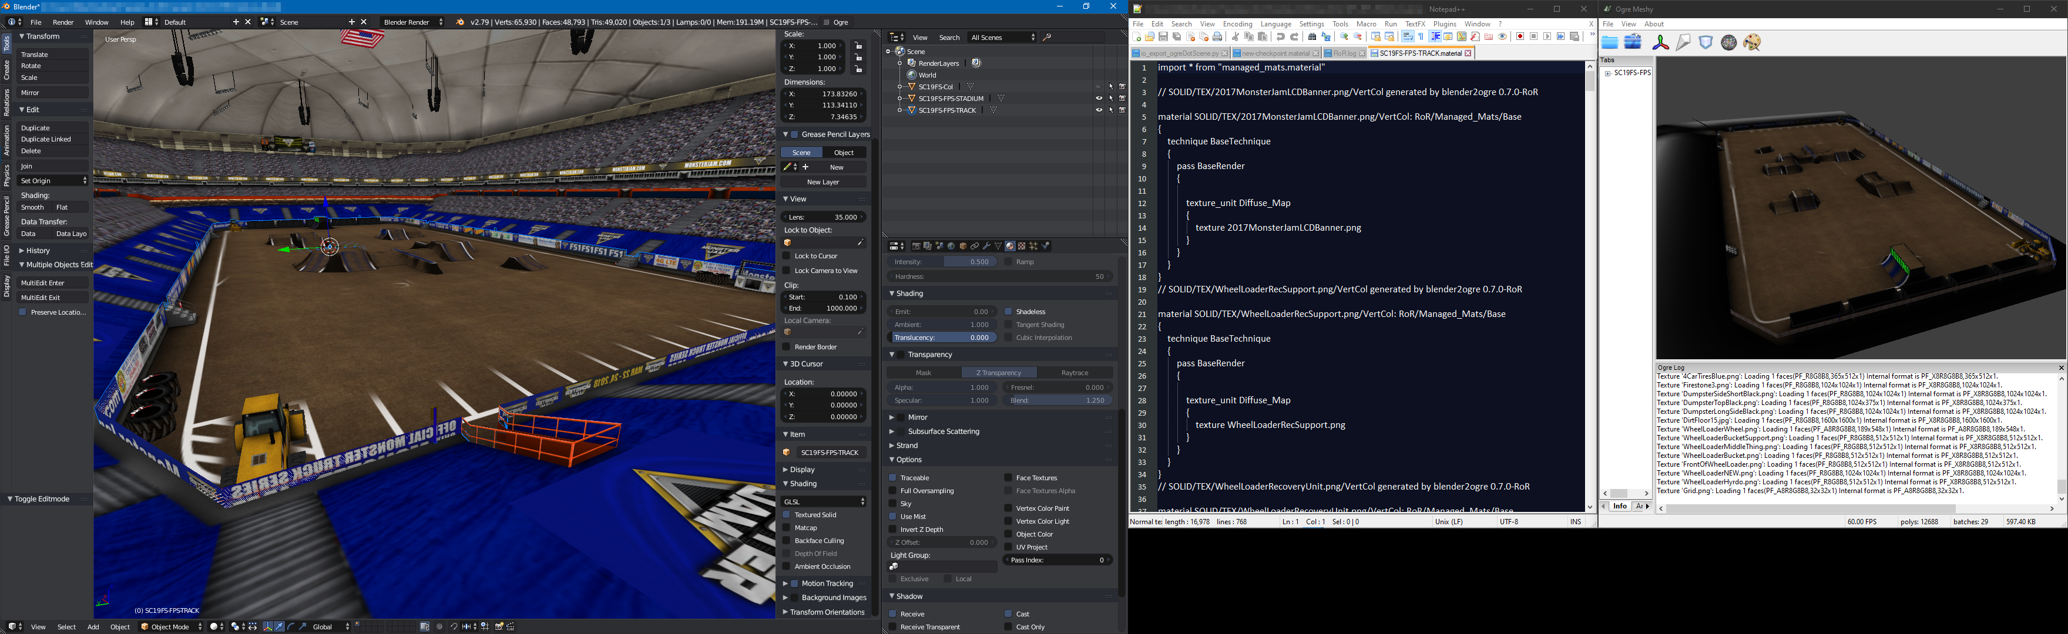
Task: Switch to io_export_ogreDotScene.py tab
Action: tap(1180, 53)
